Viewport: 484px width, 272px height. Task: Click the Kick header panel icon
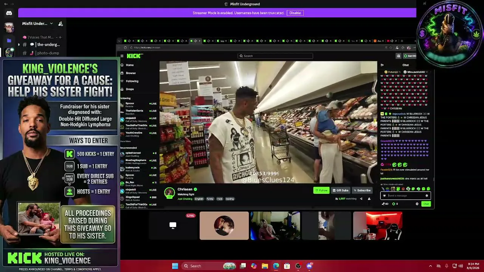pos(398,56)
